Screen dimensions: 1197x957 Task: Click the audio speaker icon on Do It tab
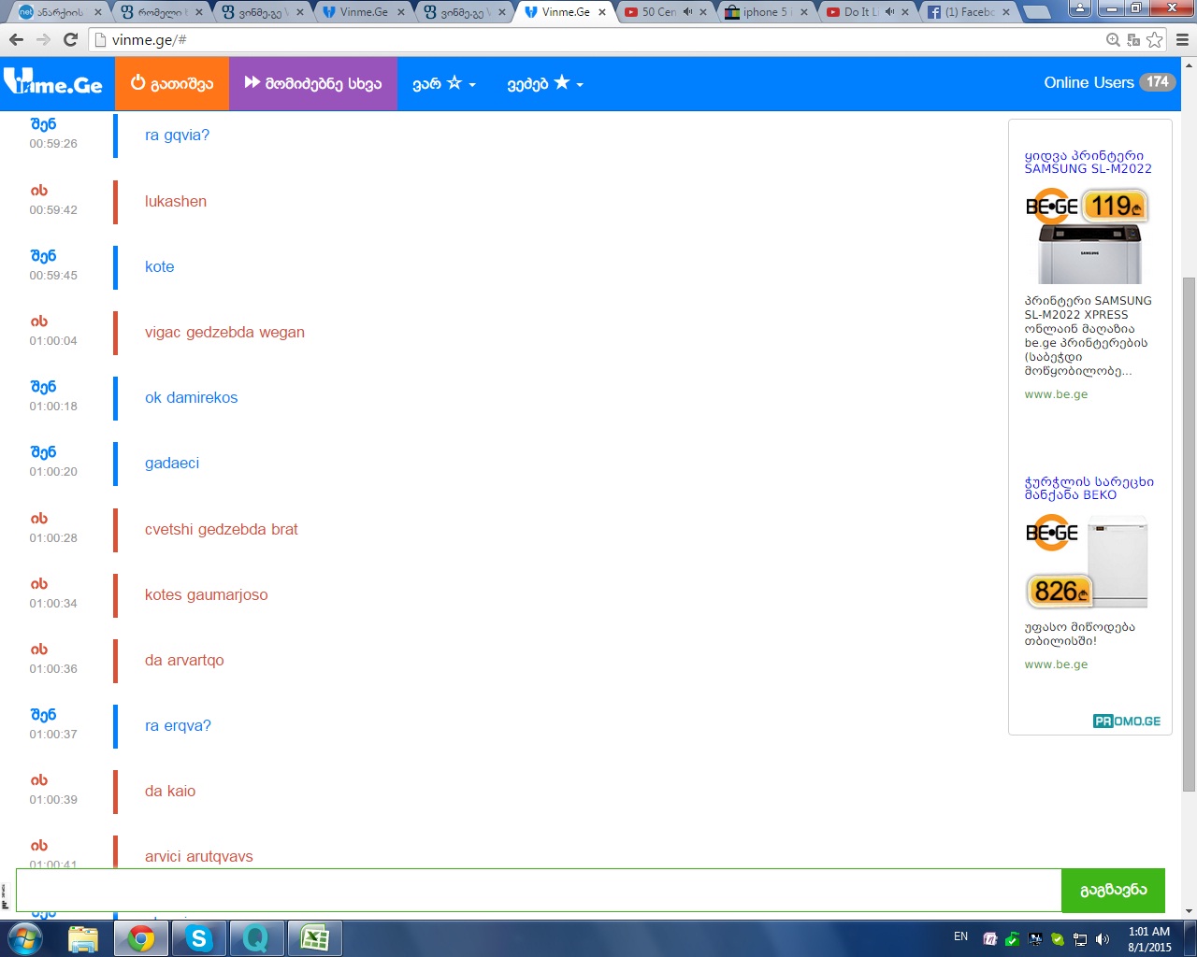[889, 12]
